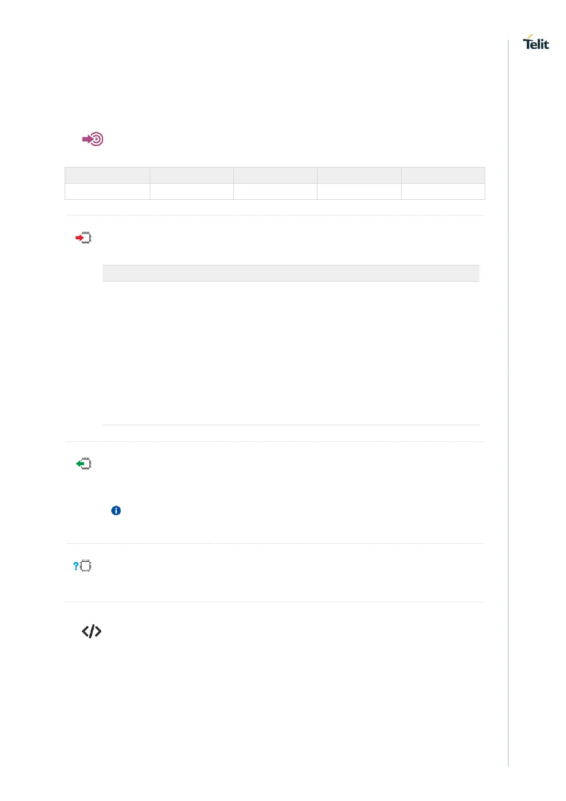Click the Telit logo

[536, 43]
